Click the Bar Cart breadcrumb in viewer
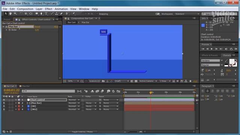Screen dimensions: 240x135 click(72, 22)
